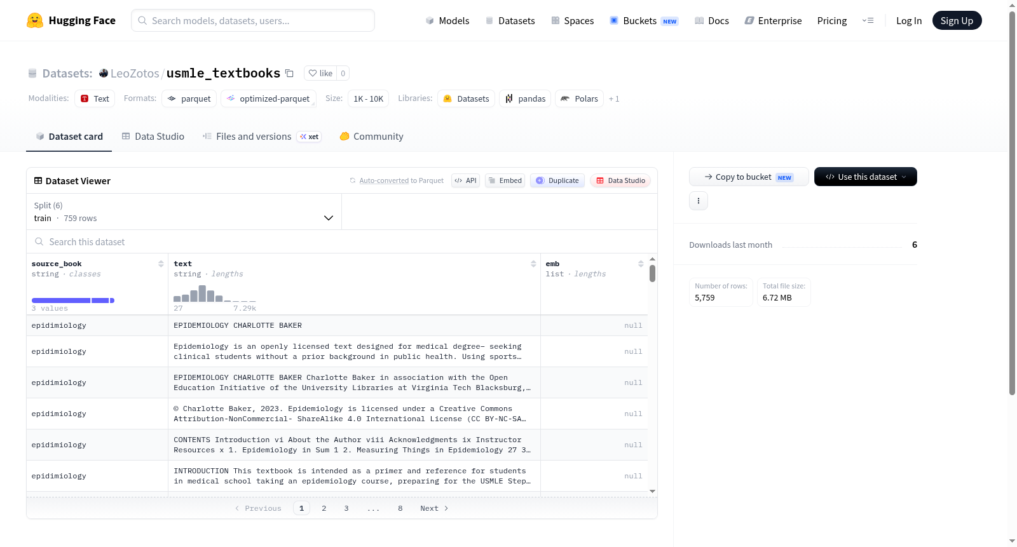Focus the top search models field
The image size is (1017, 547).
coord(253,20)
